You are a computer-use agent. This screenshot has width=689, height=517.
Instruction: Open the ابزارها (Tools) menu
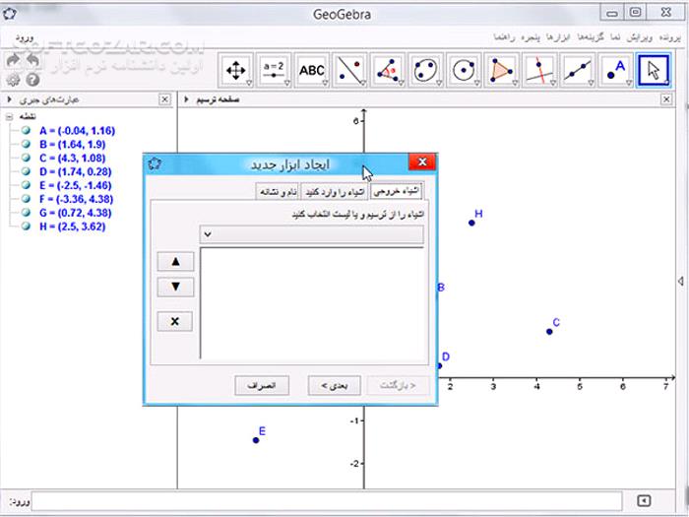click(558, 37)
